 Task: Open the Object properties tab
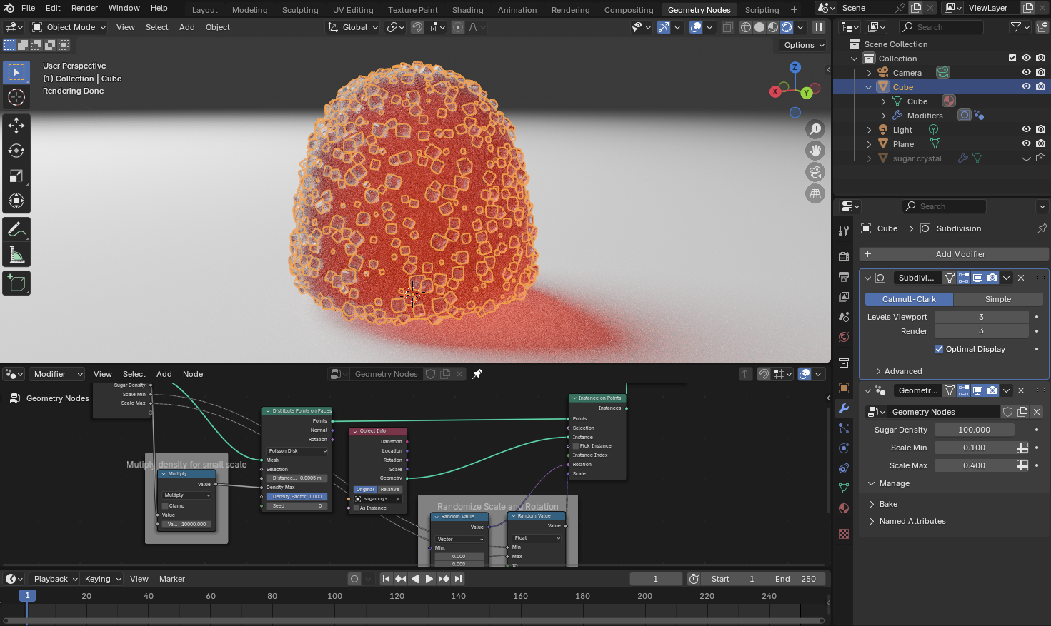[844, 388]
